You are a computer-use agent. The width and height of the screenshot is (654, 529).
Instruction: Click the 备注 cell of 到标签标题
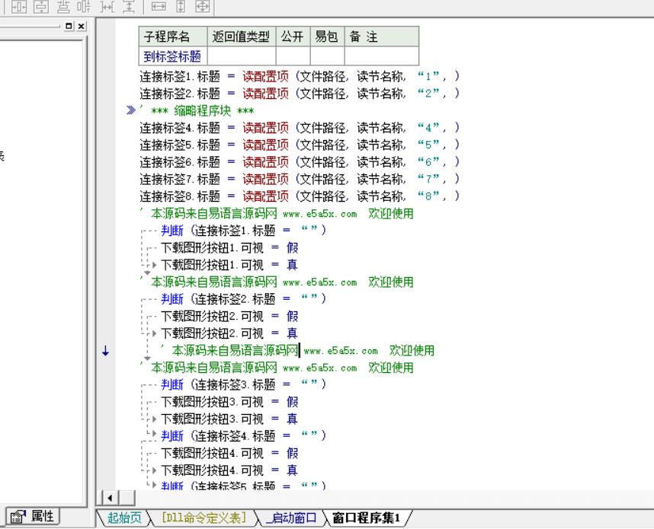click(382, 56)
